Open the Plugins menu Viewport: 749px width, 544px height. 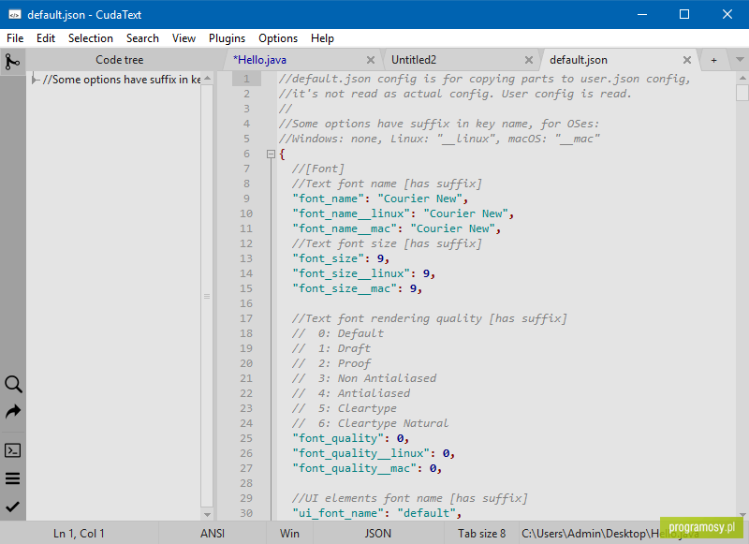coord(227,38)
